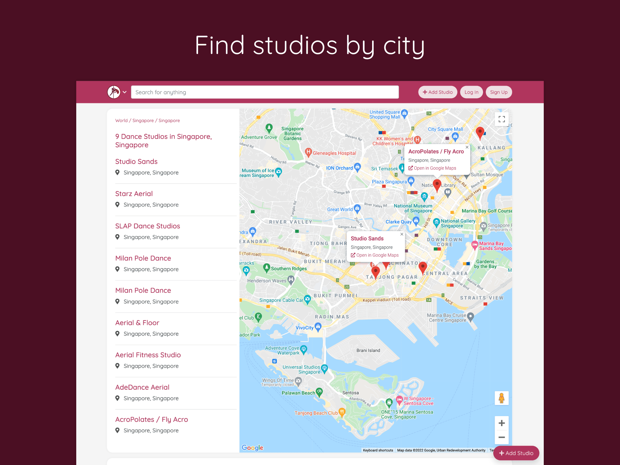Click the KK Women's Hospital marker
620x465 pixels.
pyautogui.click(x=417, y=140)
